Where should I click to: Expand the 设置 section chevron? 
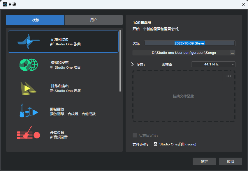132,64
